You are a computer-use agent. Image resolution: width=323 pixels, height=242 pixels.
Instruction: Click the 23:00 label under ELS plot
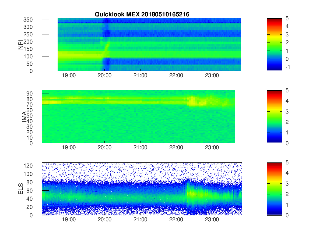coord(212,220)
